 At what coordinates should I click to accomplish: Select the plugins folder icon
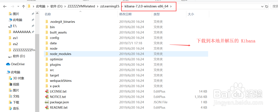[47, 65]
